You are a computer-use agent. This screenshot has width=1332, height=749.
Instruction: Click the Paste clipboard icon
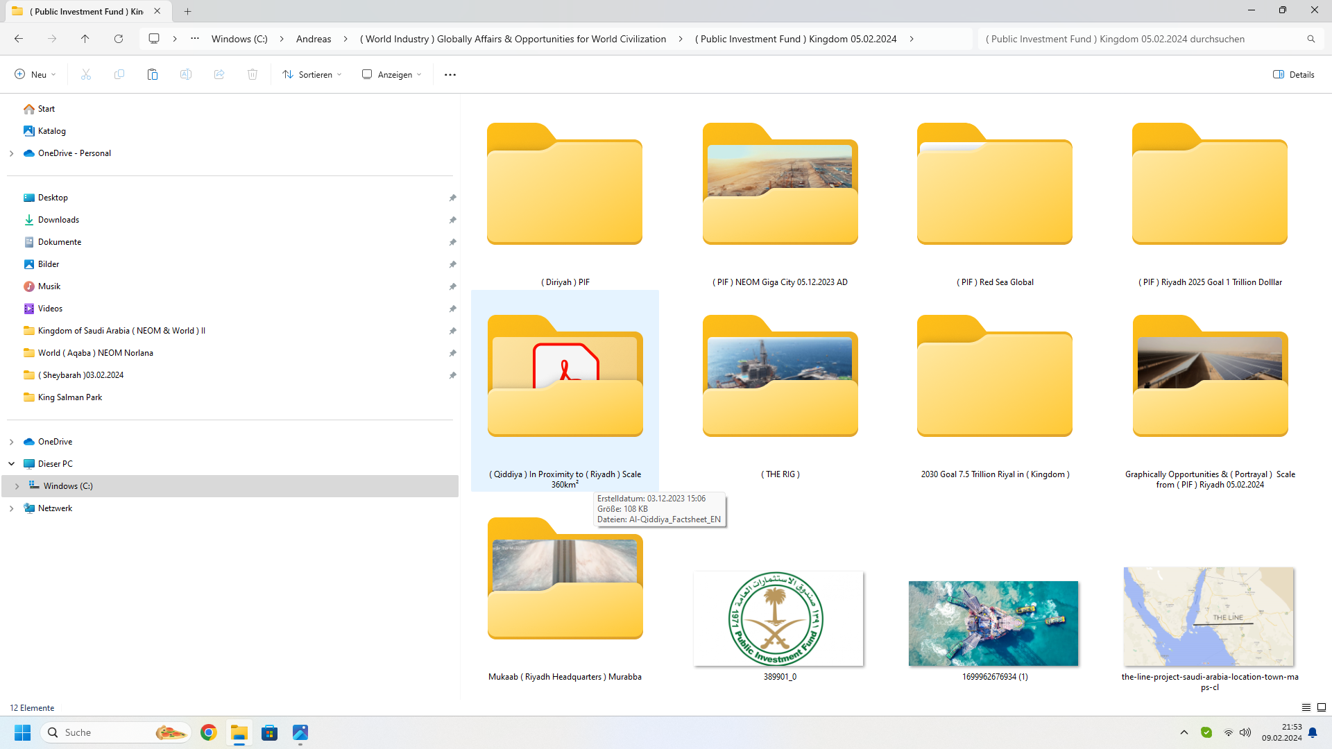(153, 74)
